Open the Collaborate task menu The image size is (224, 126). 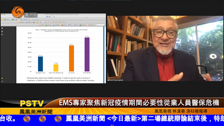(57, 25)
